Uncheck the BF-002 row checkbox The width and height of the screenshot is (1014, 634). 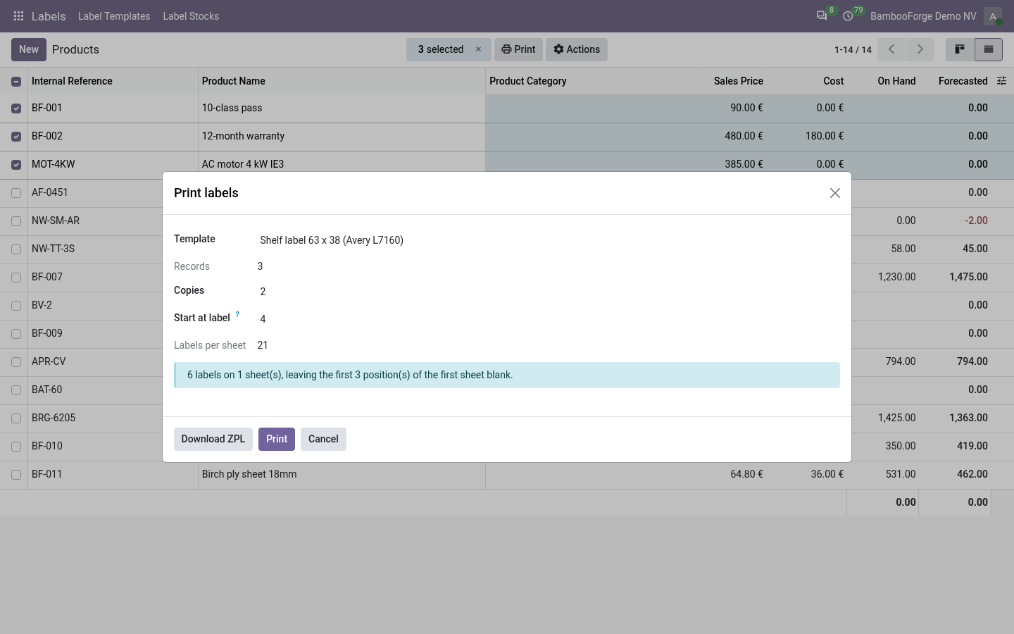point(16,137)
